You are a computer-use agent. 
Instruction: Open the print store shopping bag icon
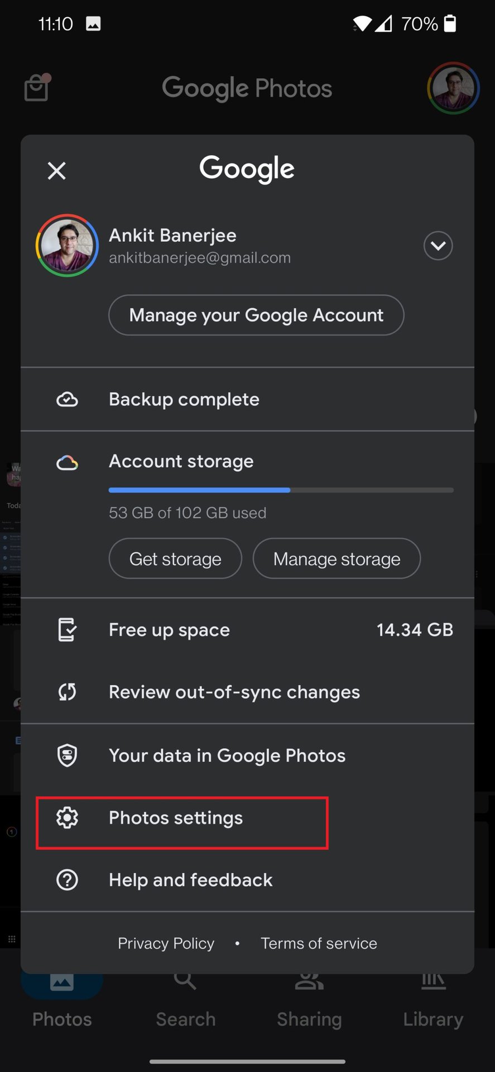point(37,88)
